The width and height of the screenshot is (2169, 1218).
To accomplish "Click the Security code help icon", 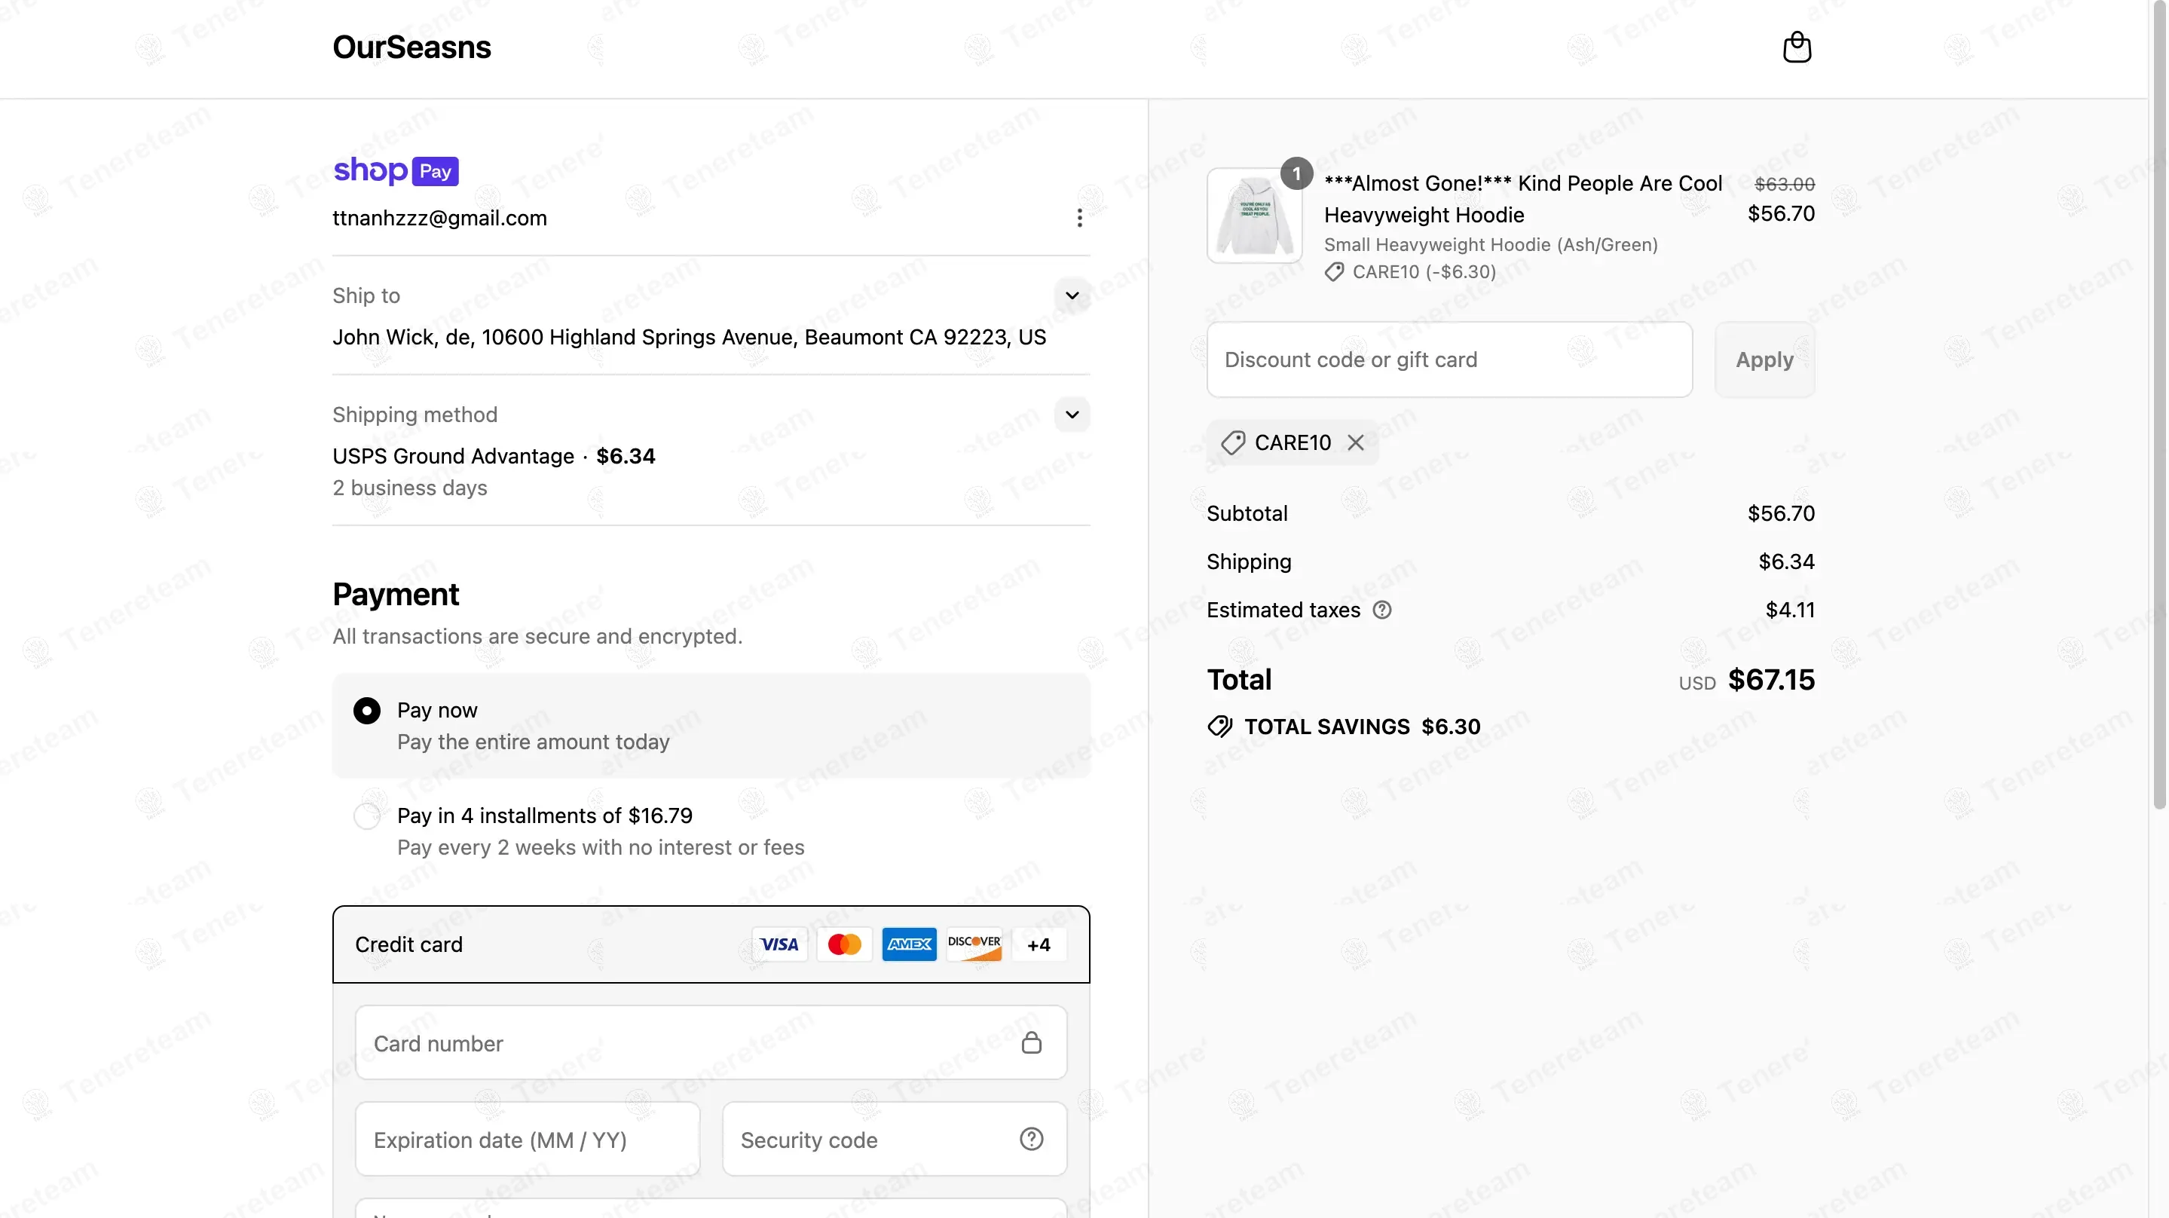I will click(1032, 1139).
